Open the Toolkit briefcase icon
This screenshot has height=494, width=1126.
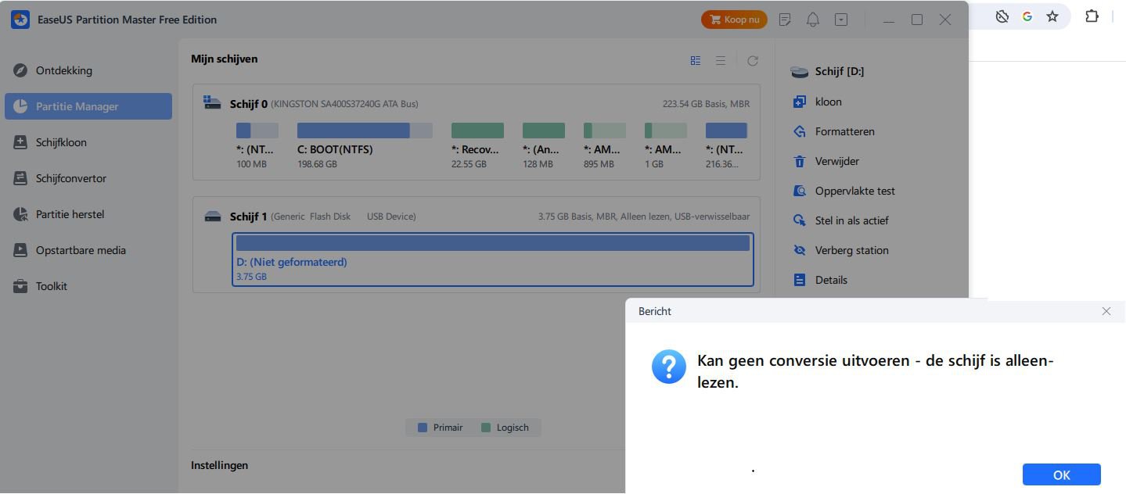(21, 286)
